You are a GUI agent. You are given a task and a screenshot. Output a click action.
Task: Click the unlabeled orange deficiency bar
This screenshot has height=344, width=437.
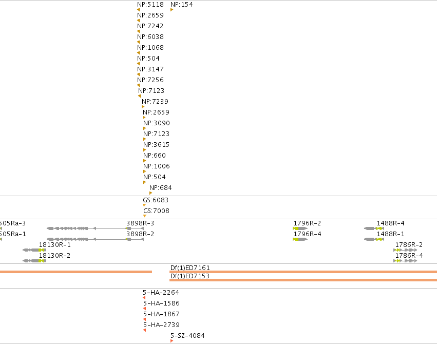tap(76, 272)
